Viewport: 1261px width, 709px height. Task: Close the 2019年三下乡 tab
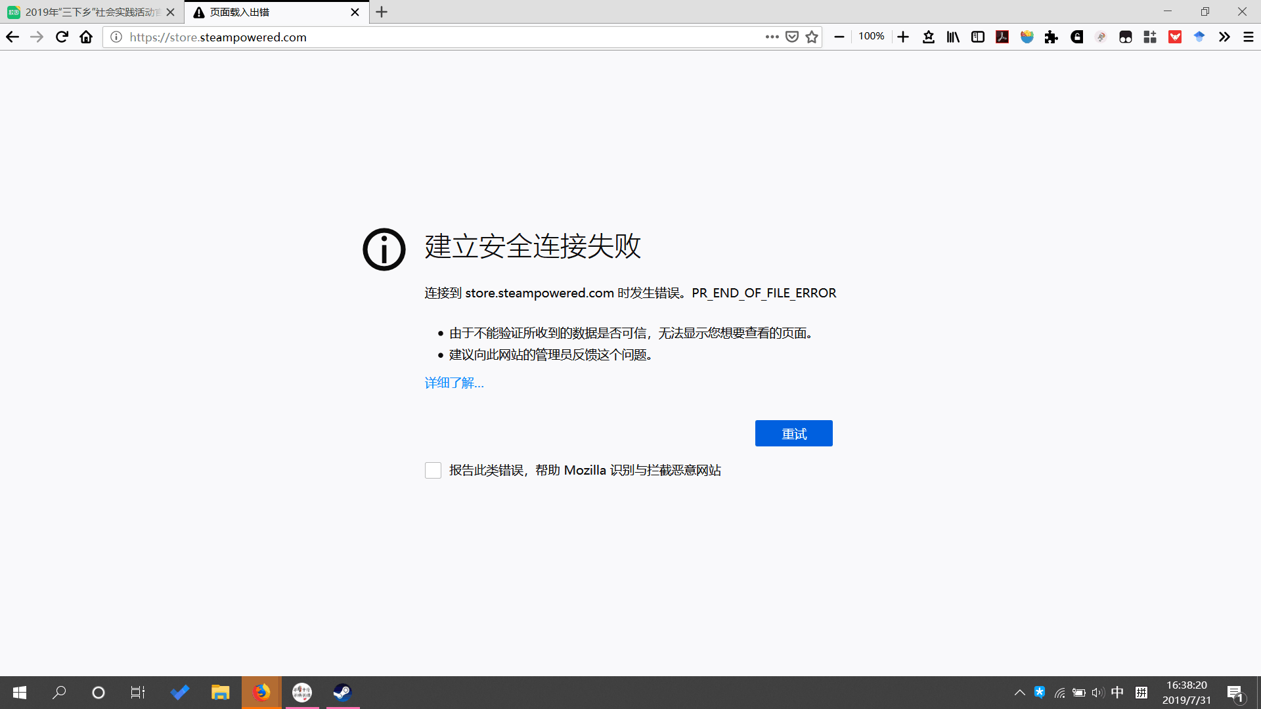(171, 12)
